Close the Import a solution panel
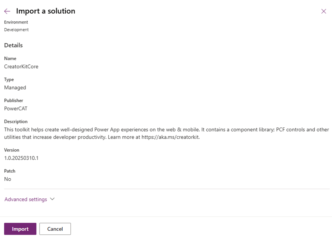Image resolution: width=332 pixels, height=242 pixels. [x=323, y=11]
